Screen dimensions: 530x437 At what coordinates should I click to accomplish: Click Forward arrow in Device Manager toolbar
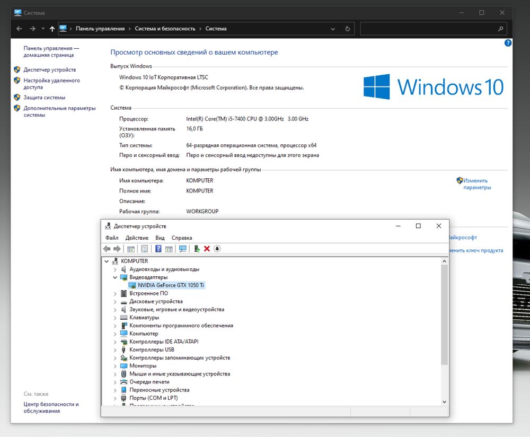(117, 249)
